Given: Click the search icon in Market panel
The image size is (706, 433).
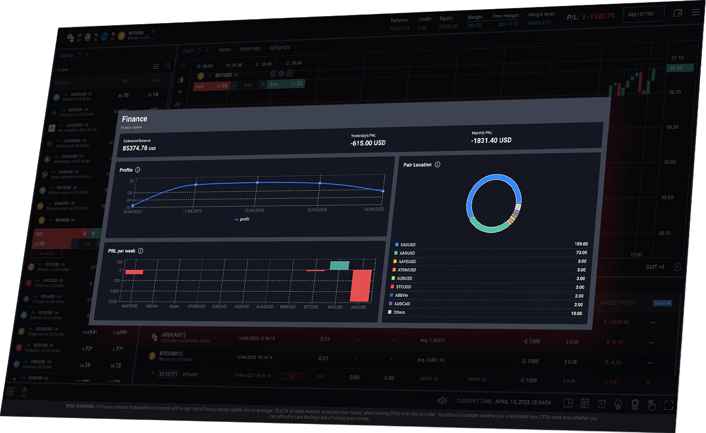Looking at the screenshot, I should (168, 66).
